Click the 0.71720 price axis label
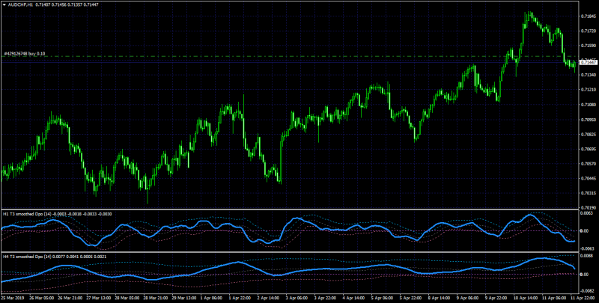The width and height of the screenshot is (599, 303). [x=589, y=31]
